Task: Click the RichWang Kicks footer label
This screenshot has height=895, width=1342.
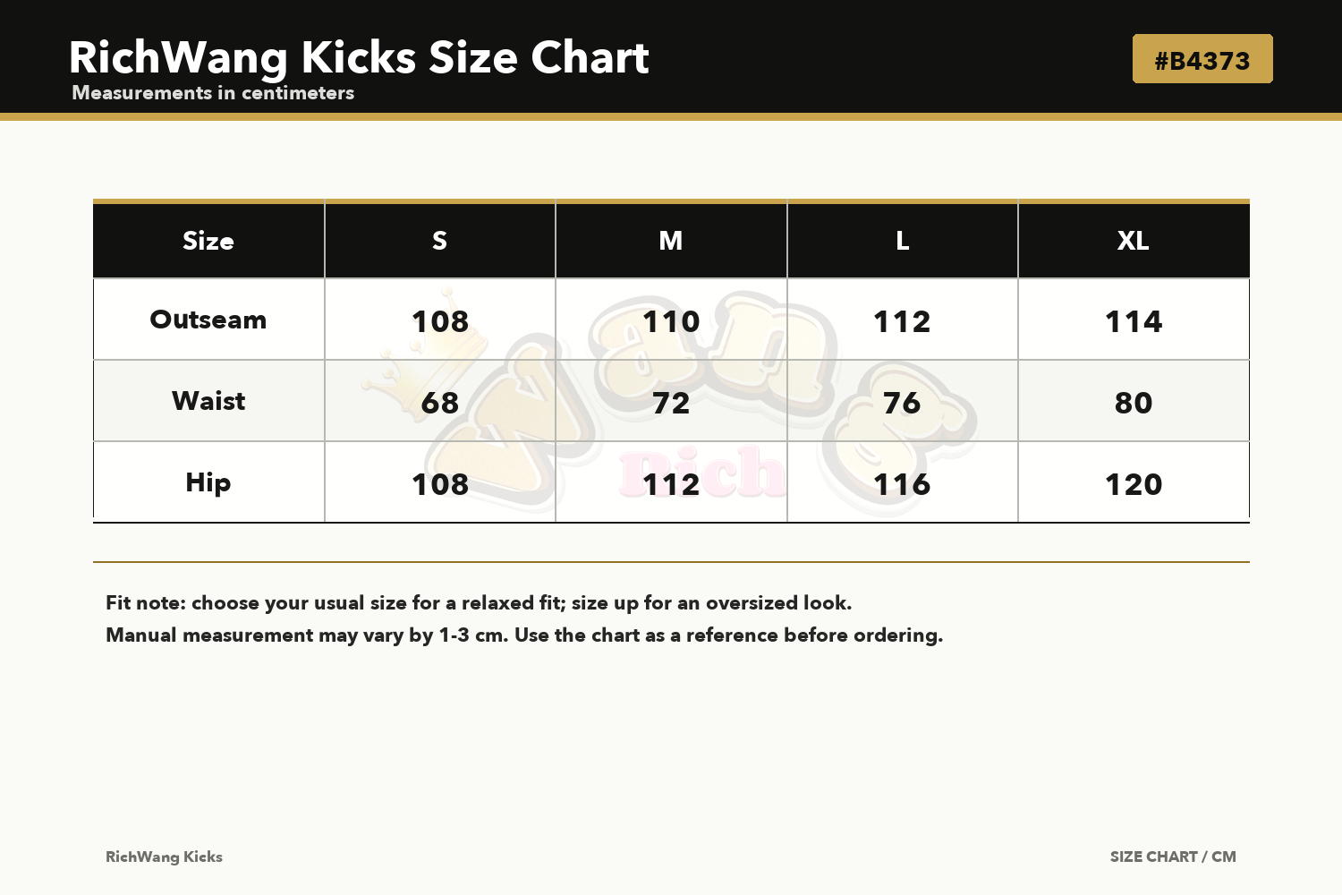Action: [x=164, y=857]
